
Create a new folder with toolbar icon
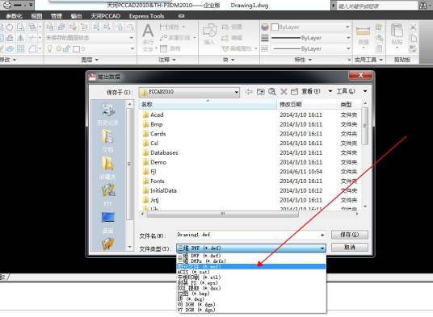[294, 92]
